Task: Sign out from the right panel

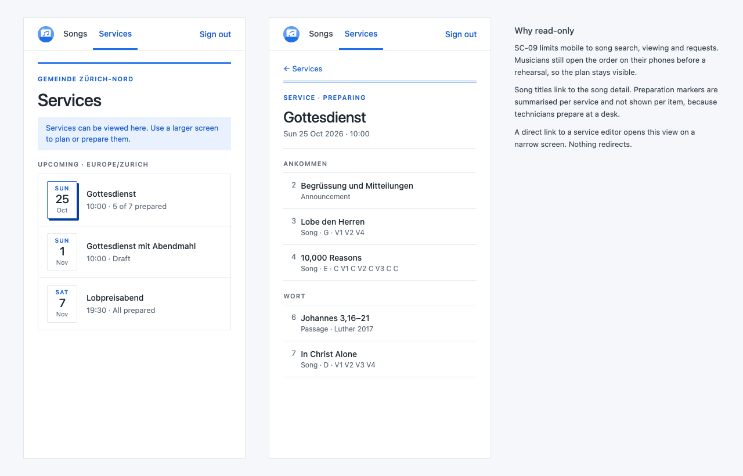Action: pyautogui.click(x=461, y=34)
